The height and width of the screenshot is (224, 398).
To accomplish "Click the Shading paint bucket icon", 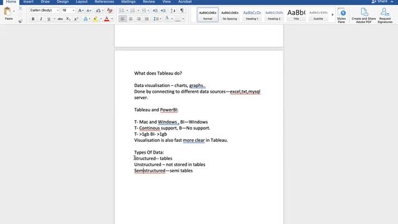I will 167,18.
